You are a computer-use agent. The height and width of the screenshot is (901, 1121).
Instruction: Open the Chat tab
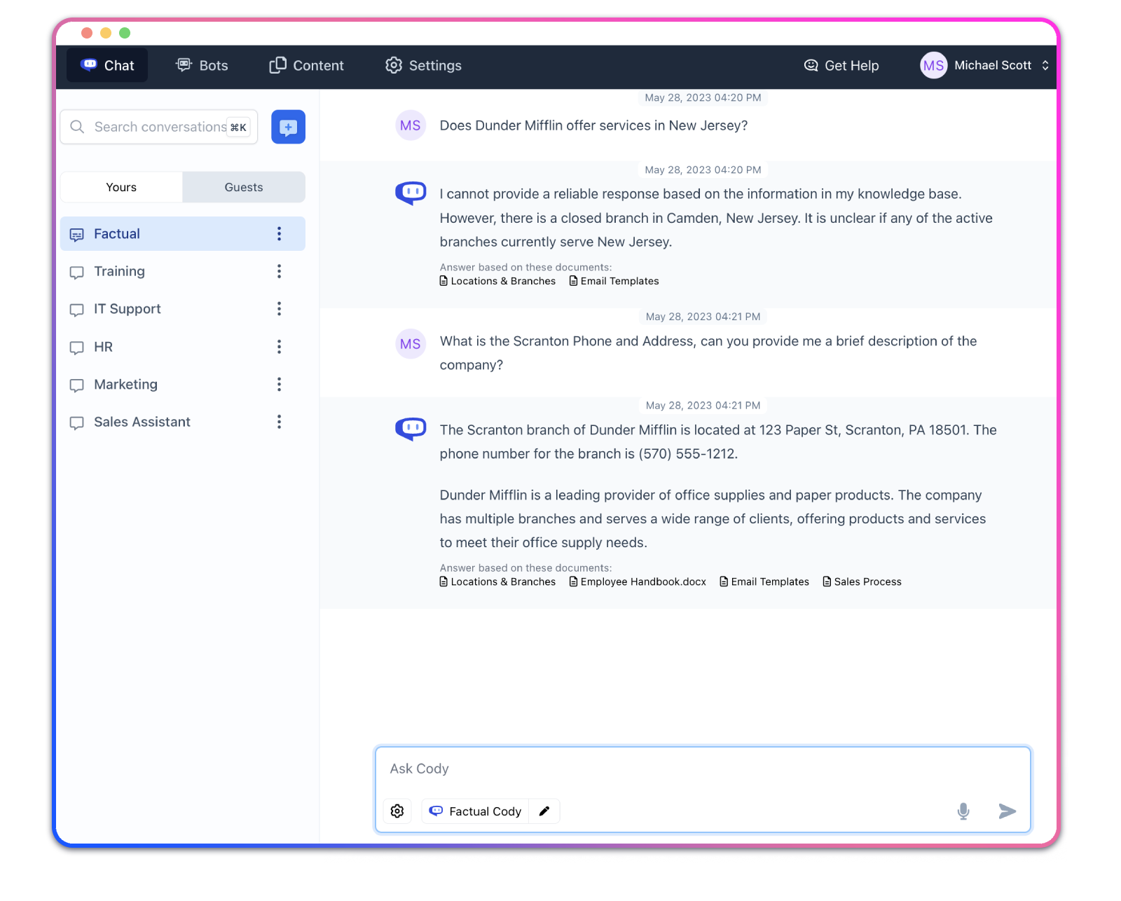pyautogui.click(x=107, y=65)
